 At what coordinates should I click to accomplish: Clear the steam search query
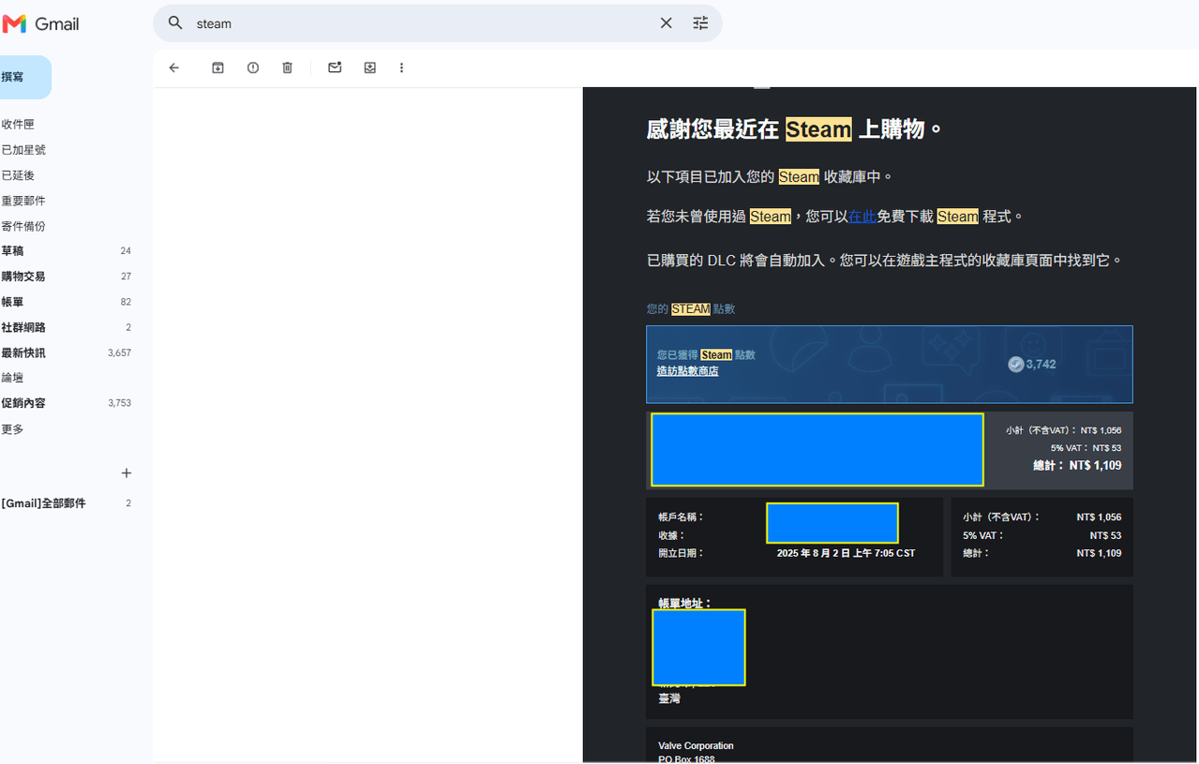(x=666, y=23)
